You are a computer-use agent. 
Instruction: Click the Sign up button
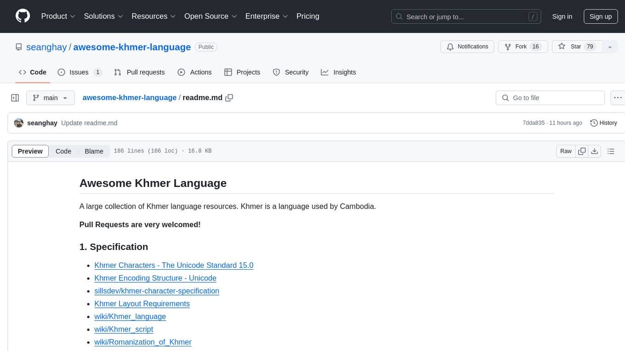[x=601, y=17]
